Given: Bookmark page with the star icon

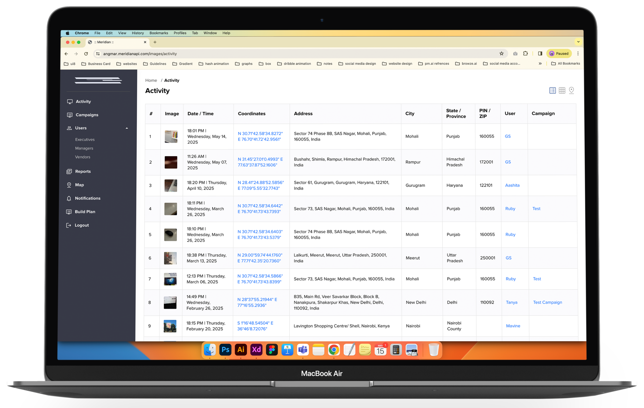Looking at the screenshot, I should pyautogui.click(x=501, y=54).
